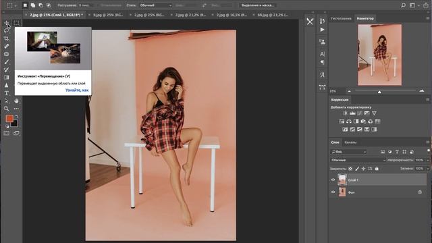Image resolution: width=432 pixels, height=243 pixels.
Task: Choose Subtract from Selection mode
Action: [40, 5]
